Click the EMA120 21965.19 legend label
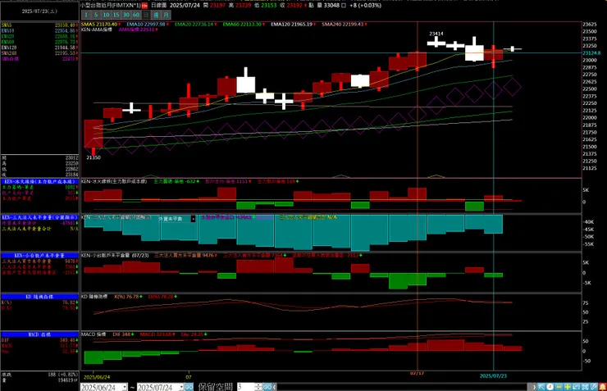This screenshot has width=607, height=391. pyautogui.click(x=292, y=25)
